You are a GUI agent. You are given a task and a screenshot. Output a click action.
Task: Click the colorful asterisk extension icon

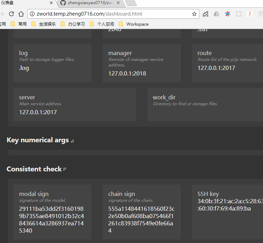point(228,14)
